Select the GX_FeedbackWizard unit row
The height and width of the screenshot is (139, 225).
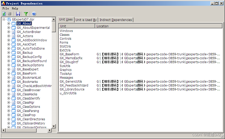[x=74, y=85]
